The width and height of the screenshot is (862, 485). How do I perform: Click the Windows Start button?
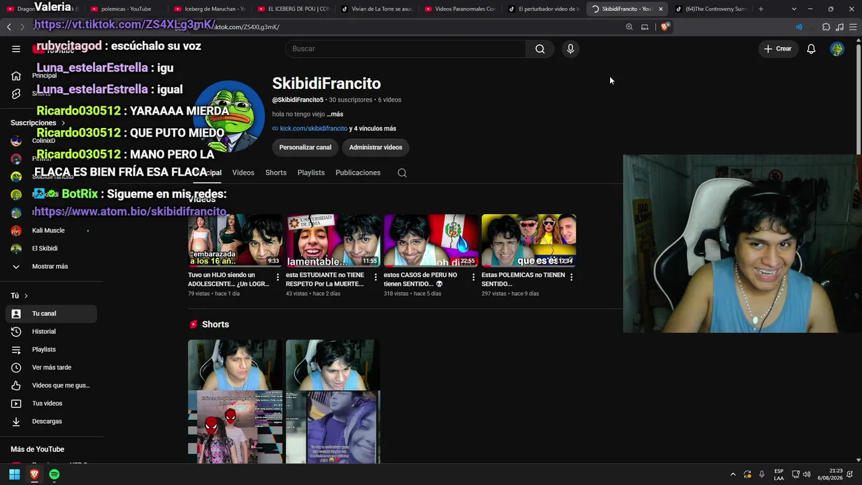coord(14,474)
